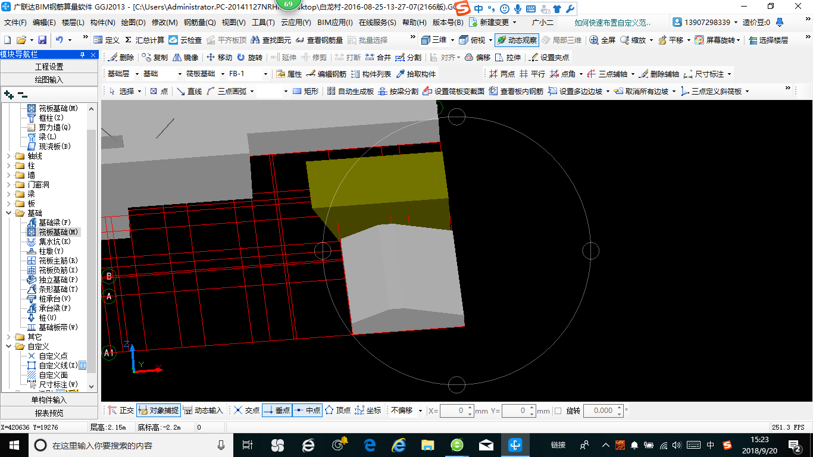Select the 旋转 rotate tool in edit toolbar

click(x=249, y=57)
